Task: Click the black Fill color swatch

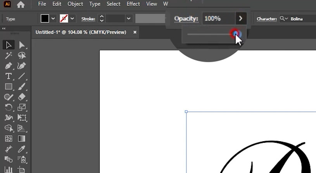Action: 45,19
